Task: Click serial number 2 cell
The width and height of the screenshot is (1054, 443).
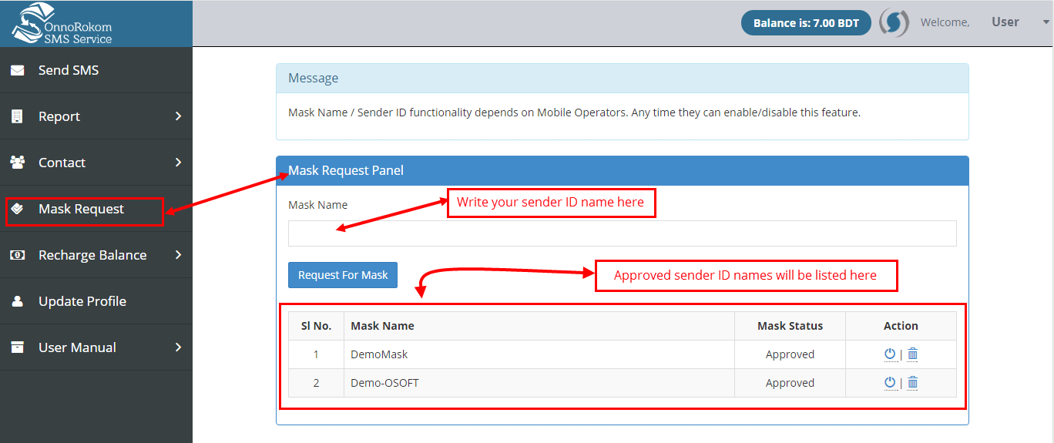Action: pyautogui.click(x=316, y=383)
